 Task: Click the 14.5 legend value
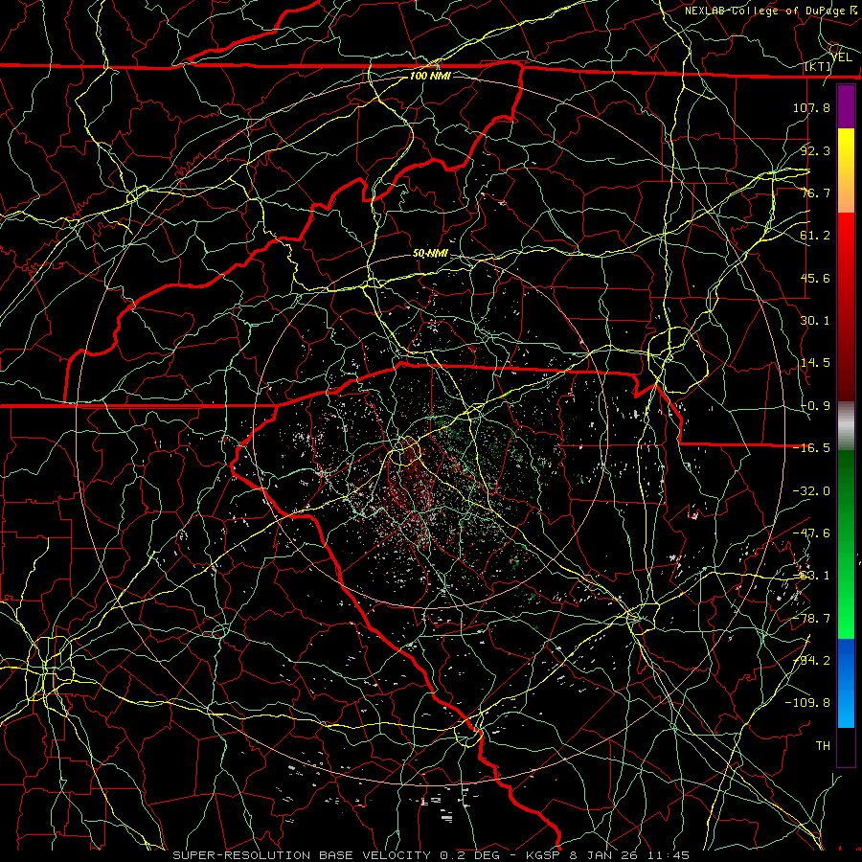[815, 363]
